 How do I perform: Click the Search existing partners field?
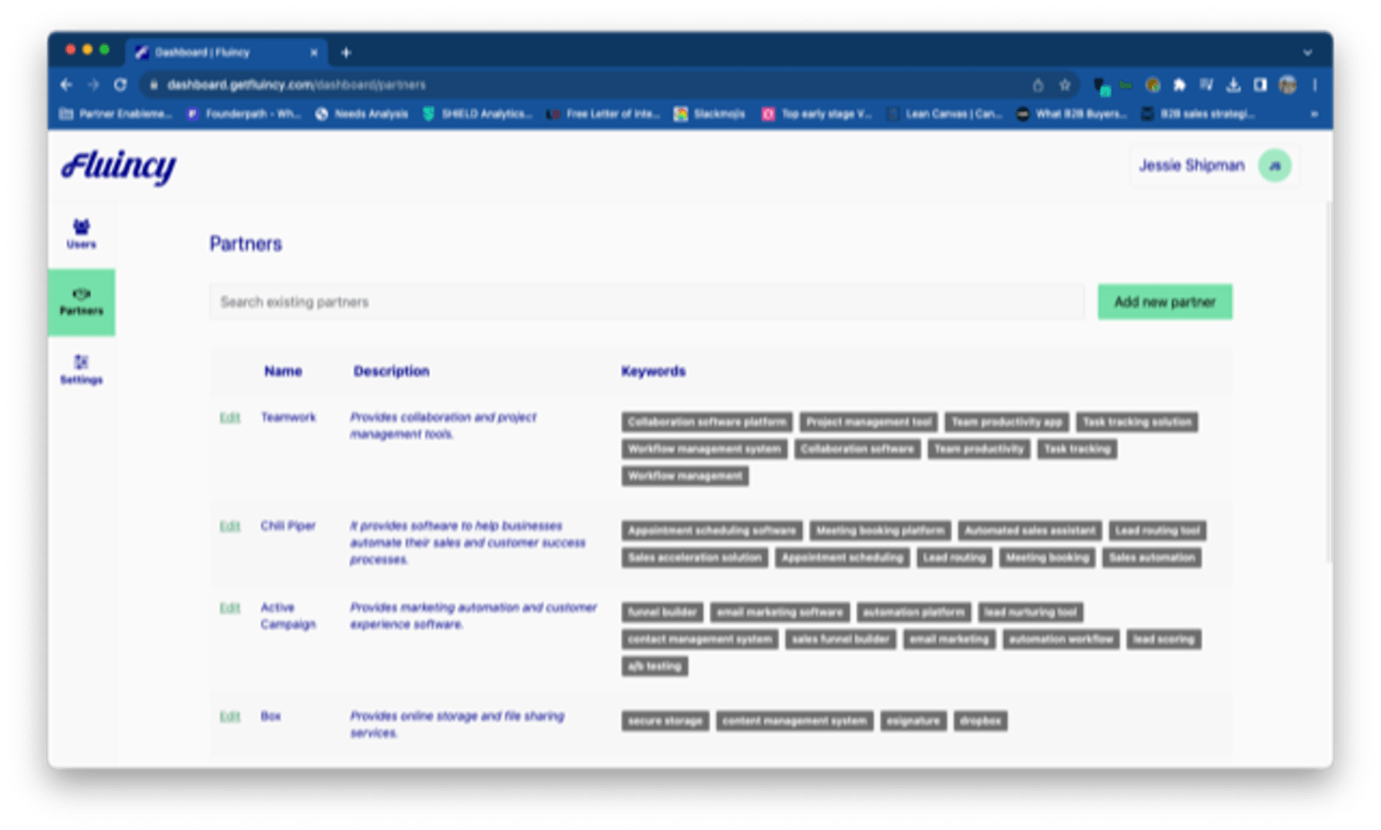pyautogui.click(x=646, y=302)
